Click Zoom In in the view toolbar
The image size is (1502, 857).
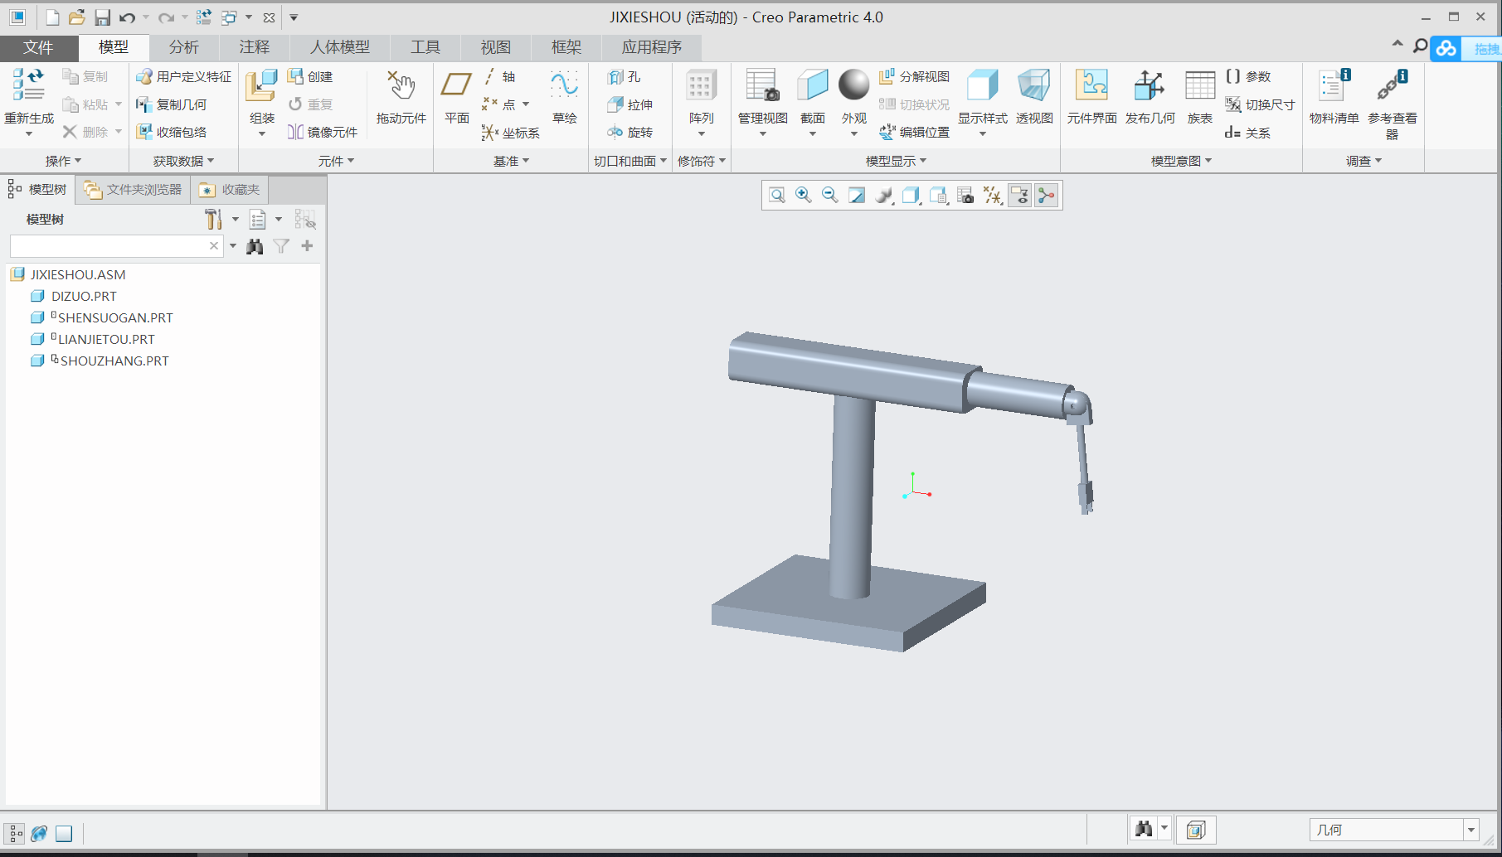[803, 196]
